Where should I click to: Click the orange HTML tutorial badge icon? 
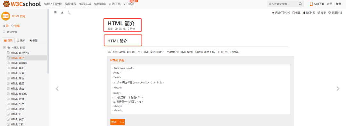pos(6,16)
